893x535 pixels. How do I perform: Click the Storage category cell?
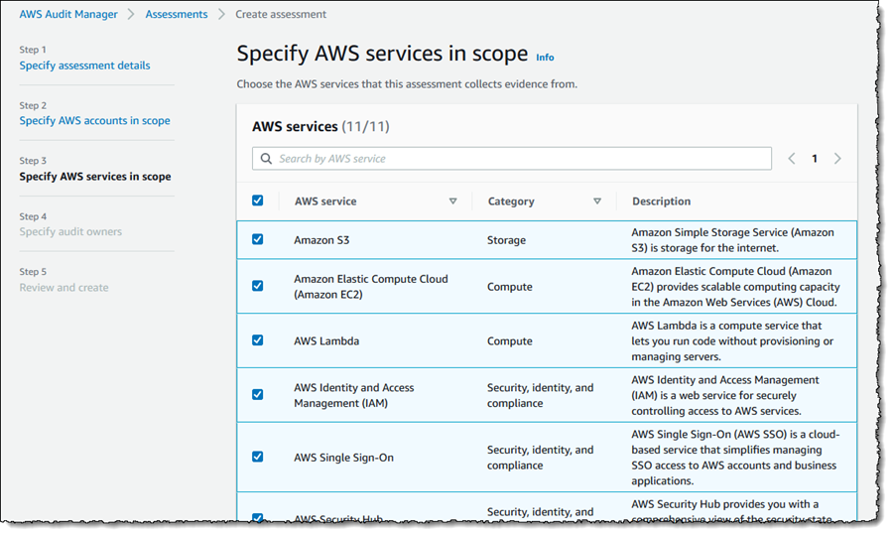506,240
